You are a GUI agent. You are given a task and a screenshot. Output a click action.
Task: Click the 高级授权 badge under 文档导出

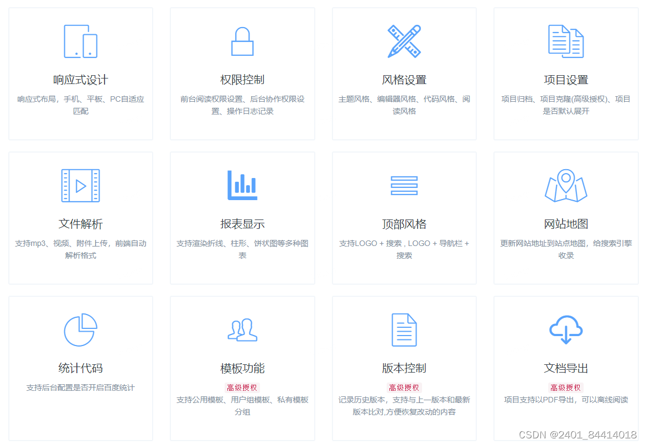[565, 388]
